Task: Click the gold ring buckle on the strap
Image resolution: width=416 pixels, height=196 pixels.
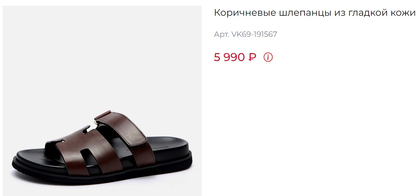Action: click(95, 120)
